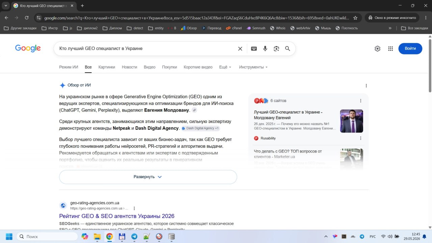Click the browser address bar URL
Screen dimensions: 432x243
[196, 18]
